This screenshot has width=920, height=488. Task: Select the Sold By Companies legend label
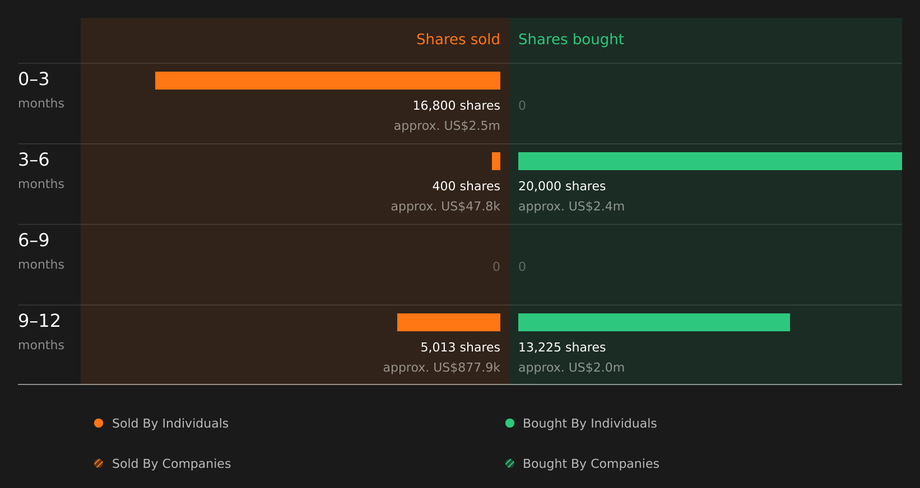tap(171, 464)
